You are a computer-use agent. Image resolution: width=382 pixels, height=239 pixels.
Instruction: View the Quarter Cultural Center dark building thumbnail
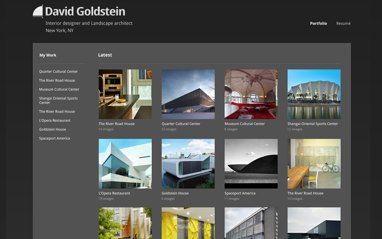tap(188, 94)
